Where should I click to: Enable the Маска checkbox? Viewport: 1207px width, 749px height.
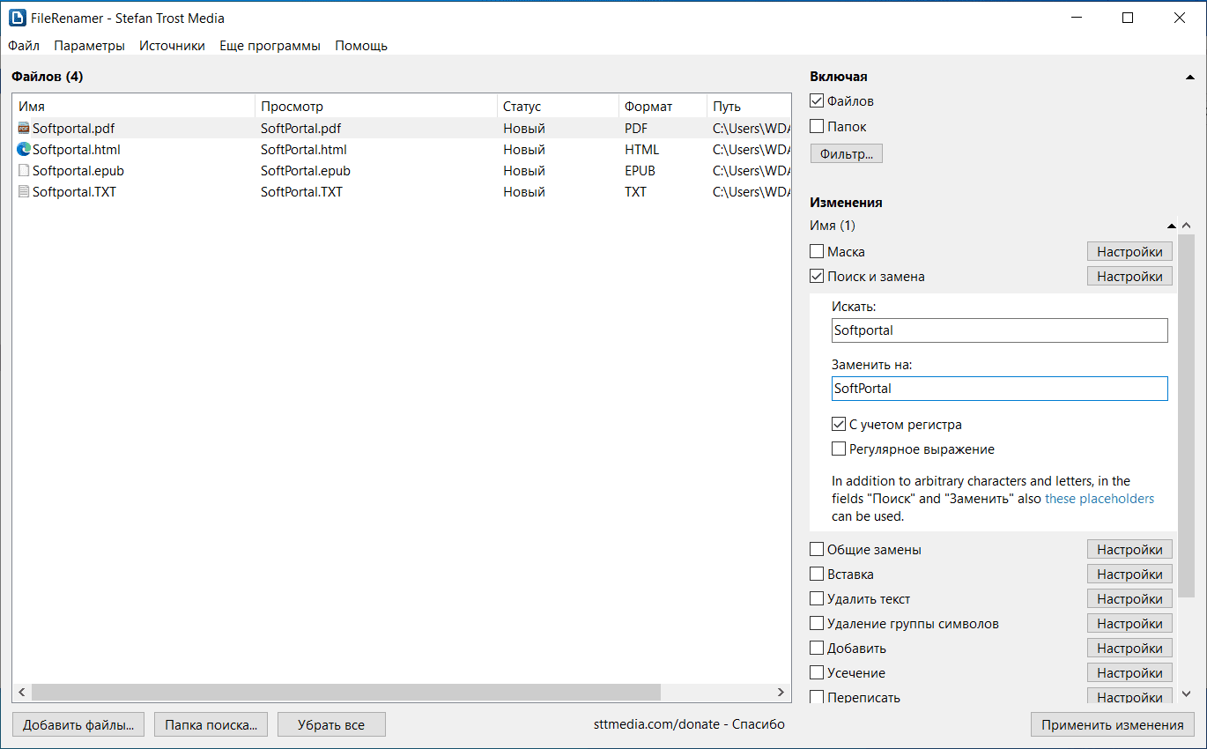[x=817, y=252]
